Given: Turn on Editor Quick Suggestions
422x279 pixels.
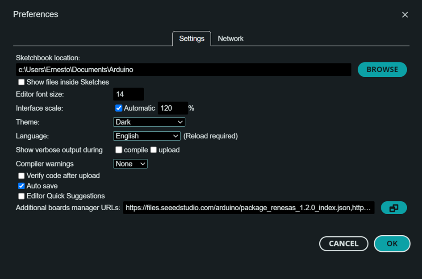Looking at the screenshot, I should click(21, 196).
